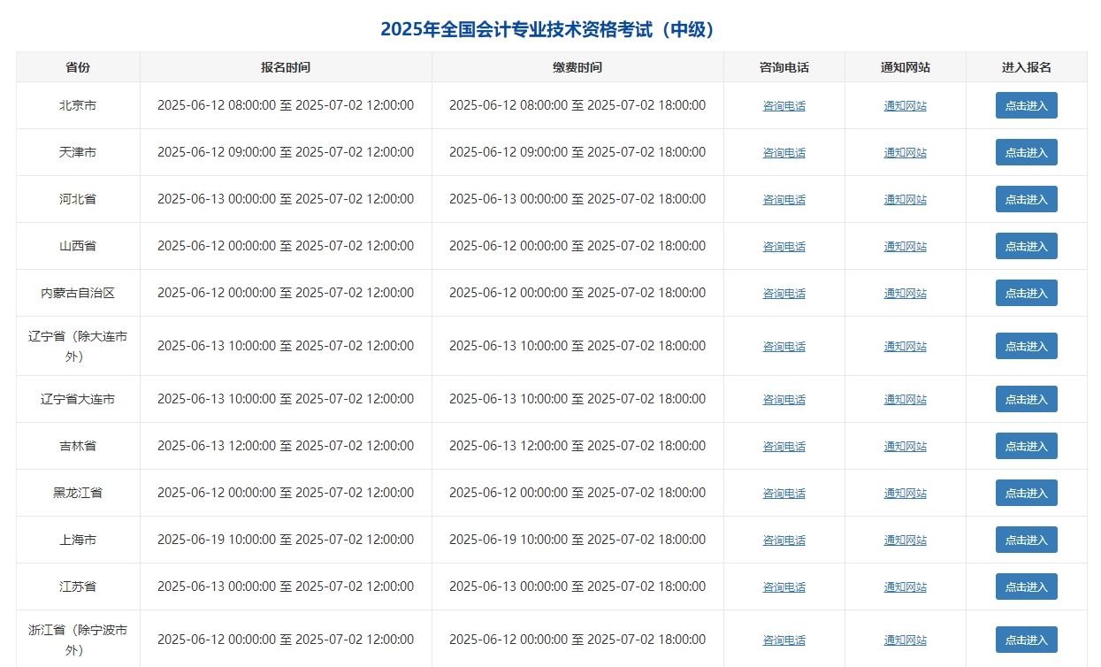Open 咨询电话 link for 河北省

click(784, 199)
